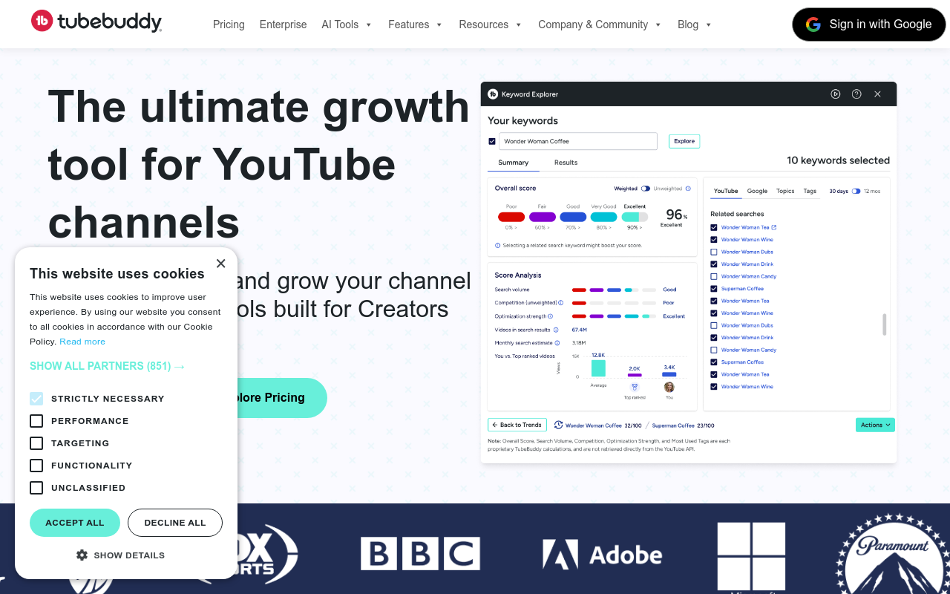This screenshot has height=594, width=950.
Task: Click info icon next to Monthly search estimate
Action: (558, 343)
